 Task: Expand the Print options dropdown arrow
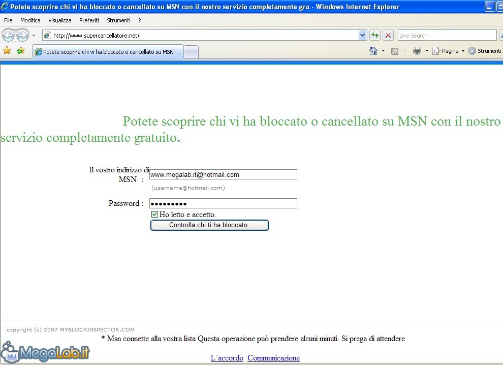(427, 51)
